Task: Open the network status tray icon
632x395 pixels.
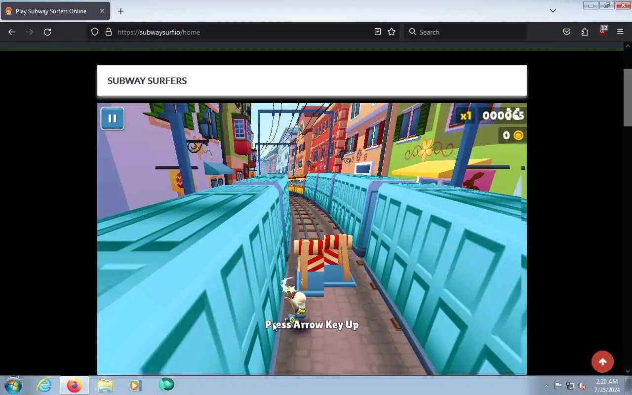Action: tap(570, 386)
